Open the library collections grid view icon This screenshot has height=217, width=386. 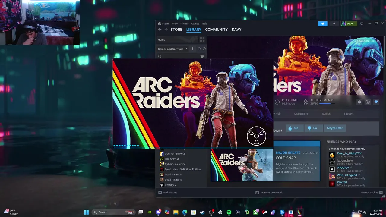(x=202, y=39)
